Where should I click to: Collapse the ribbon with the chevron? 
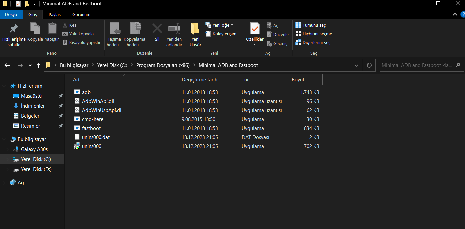tap(455, 14)
